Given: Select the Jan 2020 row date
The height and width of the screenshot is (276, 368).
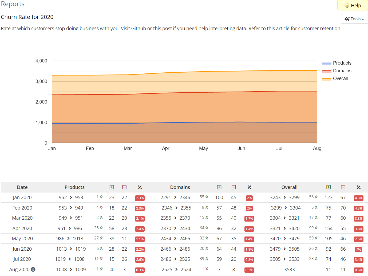Looking at the screenshot, I should (22, 198).
